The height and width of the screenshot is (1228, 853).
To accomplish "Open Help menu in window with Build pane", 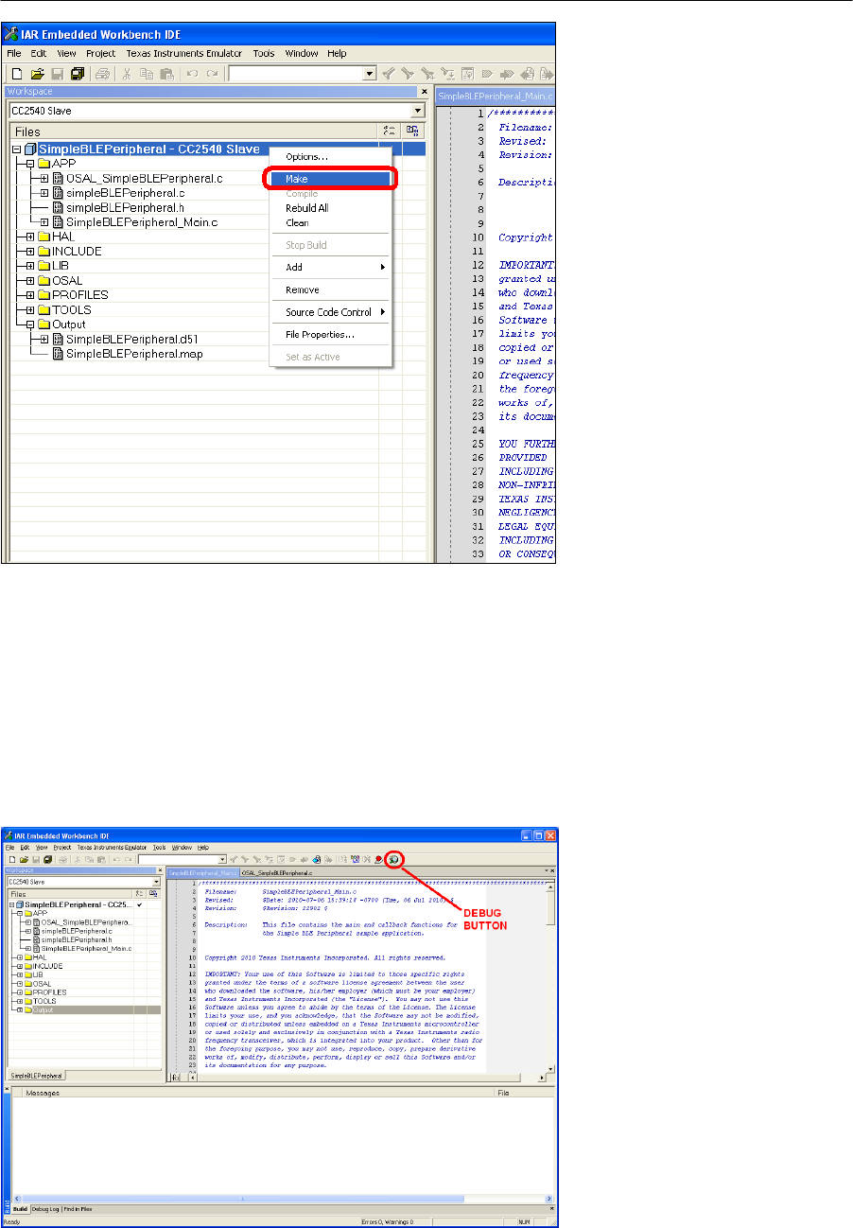I will [x=202, y=848].
